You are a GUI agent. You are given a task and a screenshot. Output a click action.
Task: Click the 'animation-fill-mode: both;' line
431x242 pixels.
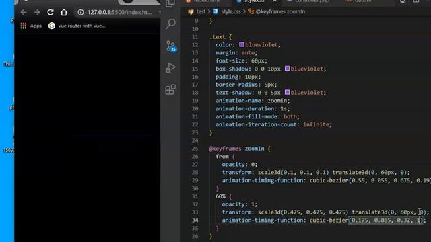click(257, 116)
